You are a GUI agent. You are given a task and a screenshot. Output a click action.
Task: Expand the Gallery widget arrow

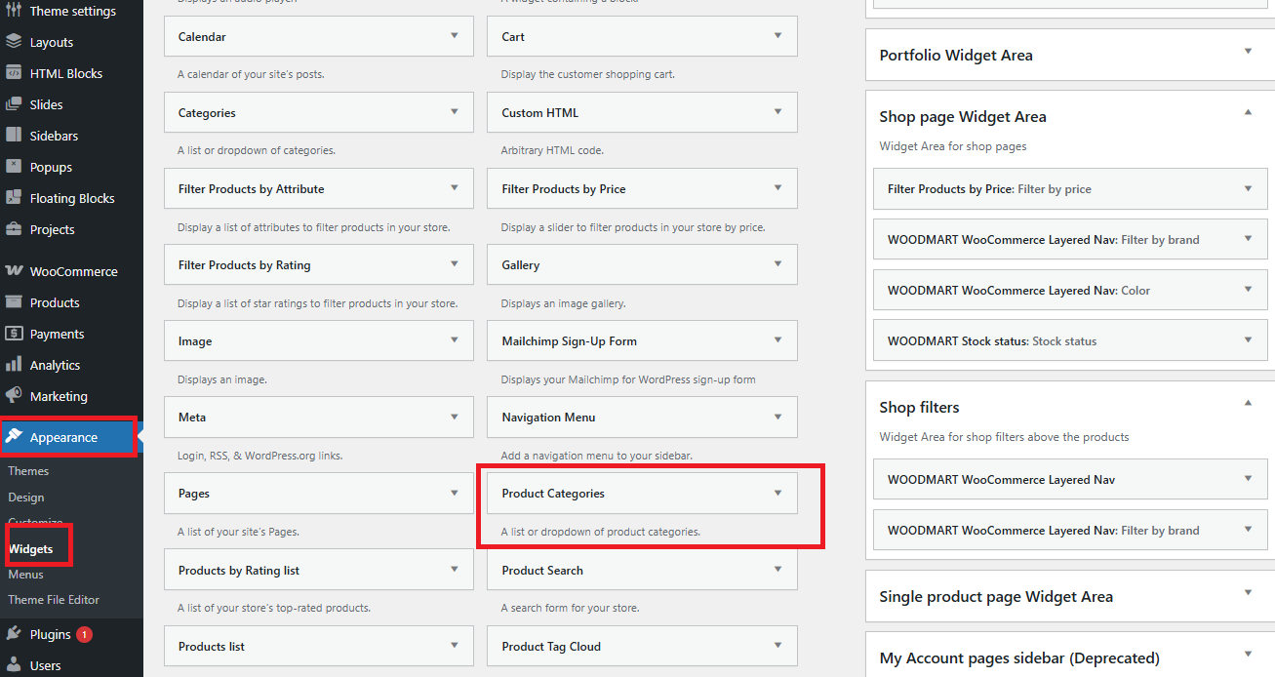coord(777,264)
